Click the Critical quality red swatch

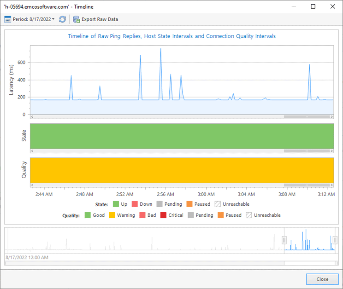coord(163,215)
